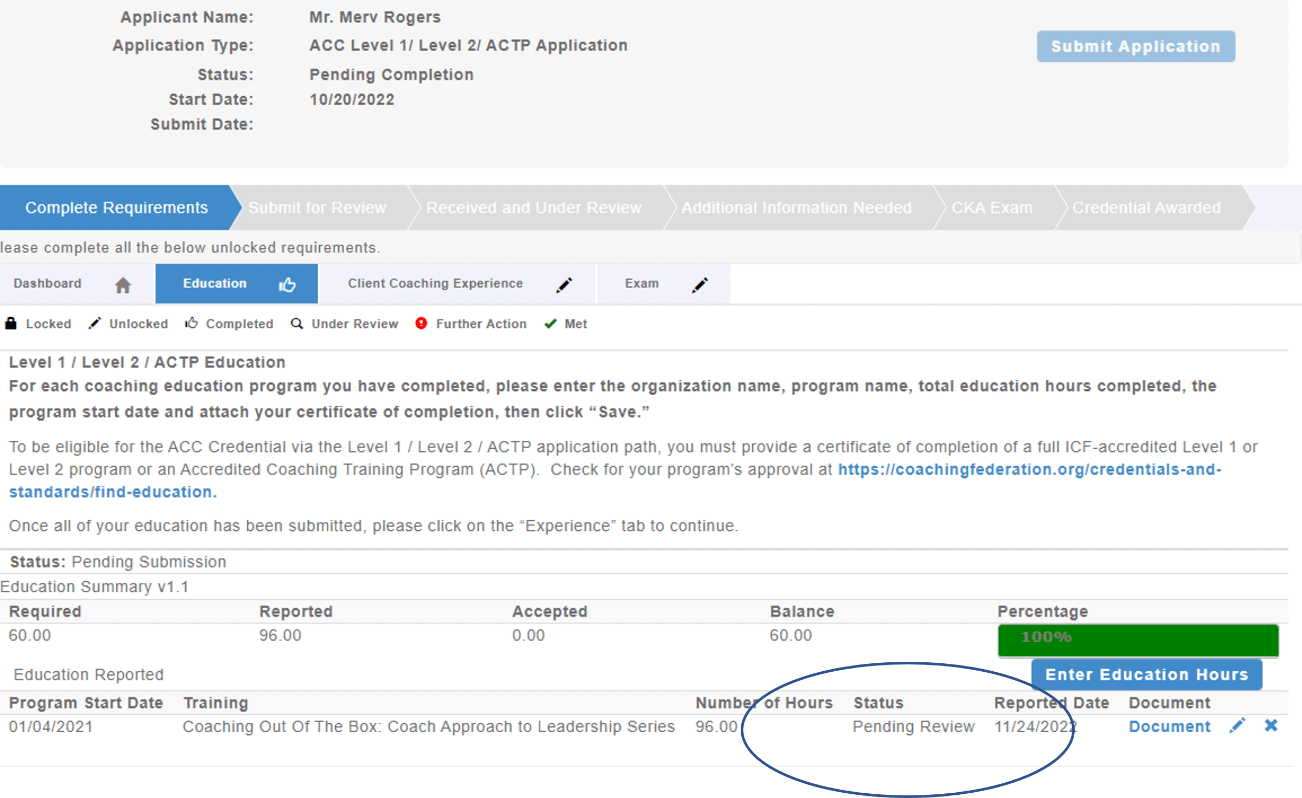Screen dimensions: 1302x798
Task: Switch to Client Coaching Experience tab
Action: coord(435,284)
